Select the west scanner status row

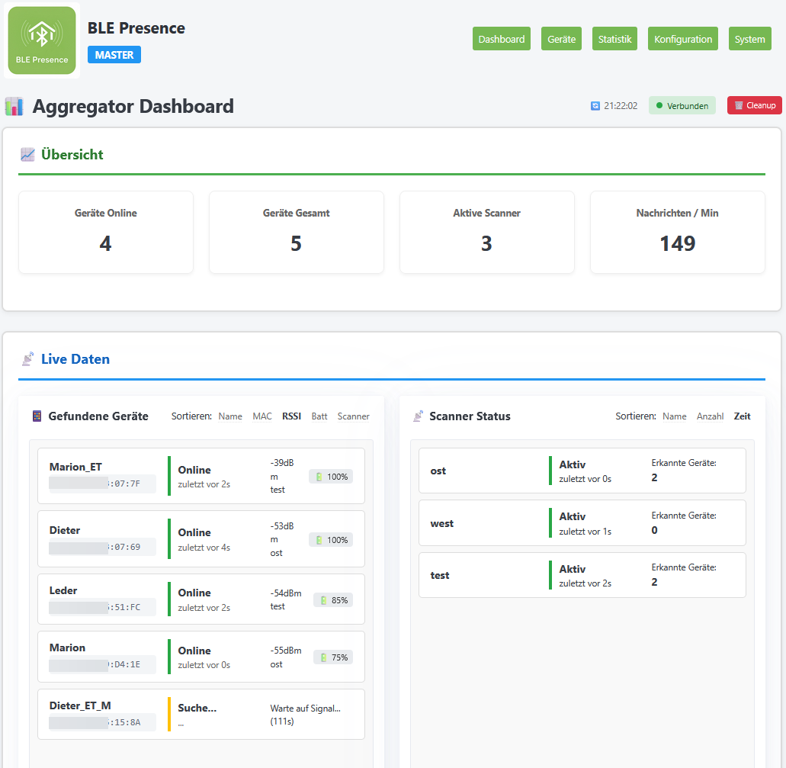[582, 523]
